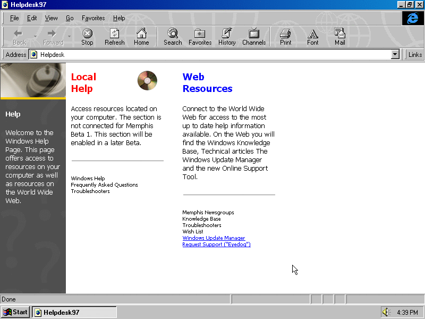Open the File menu
Screen dimensions: 425x319
click(x=14, y=18)
